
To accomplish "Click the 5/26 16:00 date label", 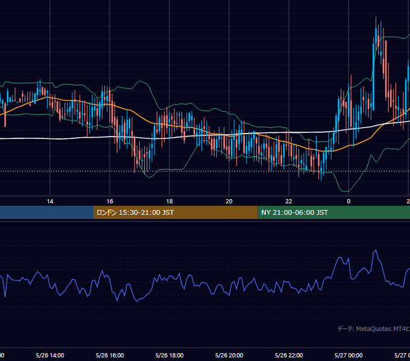I will point(110,355).
